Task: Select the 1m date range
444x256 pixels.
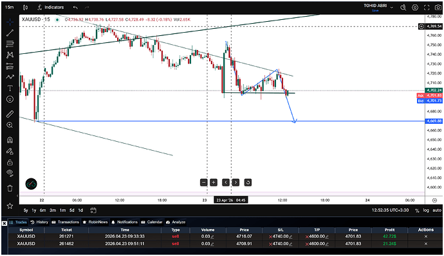Action: click(62, 210)
